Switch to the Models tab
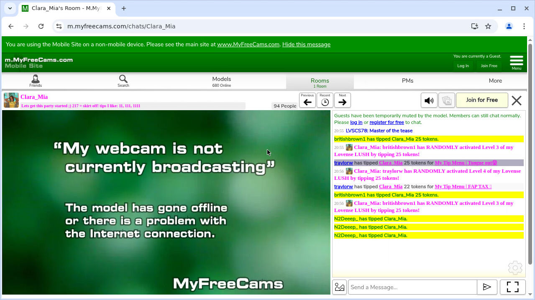This screenshot has width=535, height=300. tap(221, 81)
